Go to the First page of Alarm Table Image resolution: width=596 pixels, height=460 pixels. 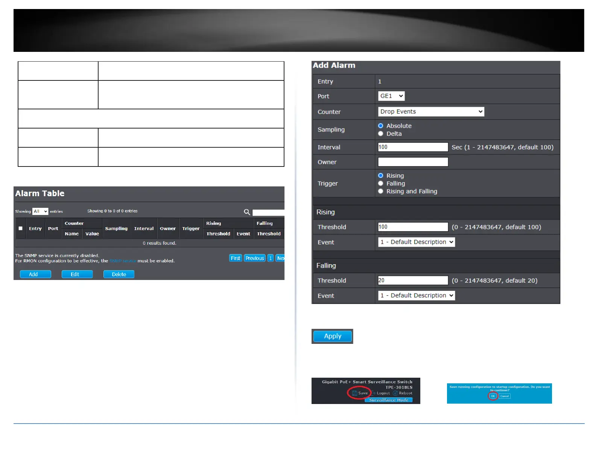(236, 258)
